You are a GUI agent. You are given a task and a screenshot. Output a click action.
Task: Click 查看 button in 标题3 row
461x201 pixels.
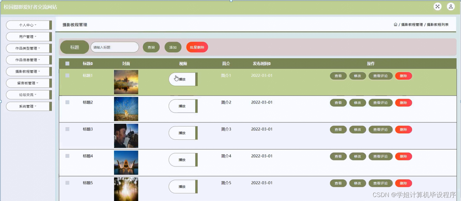[338, 129]
